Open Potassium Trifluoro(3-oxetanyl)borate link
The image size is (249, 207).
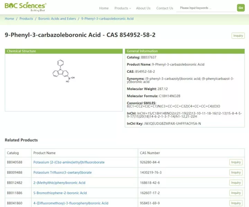pyautogui.click(x=62, y=172)
